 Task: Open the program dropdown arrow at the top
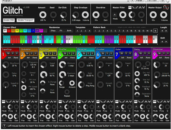(128, 1)
